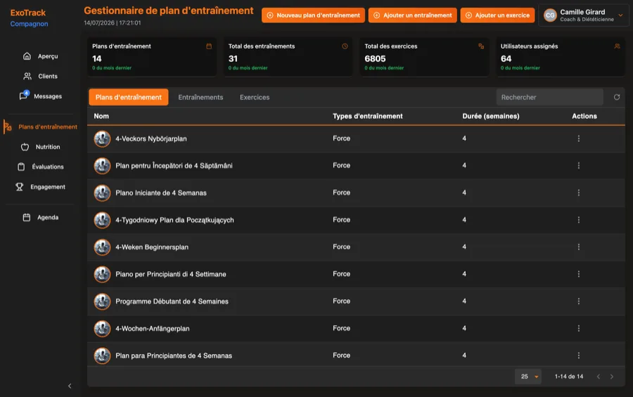Refresh the training plans table
The image size is (633, 397).
coord(616,97)
